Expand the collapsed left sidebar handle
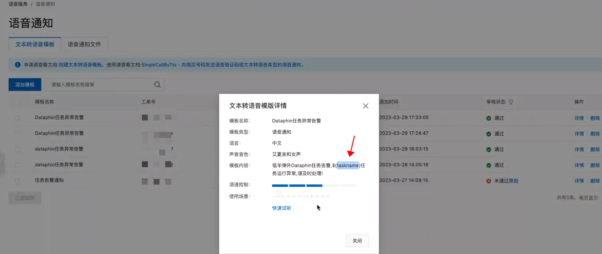Viewport: 602px width, 254px height. (x=2, y=164)
